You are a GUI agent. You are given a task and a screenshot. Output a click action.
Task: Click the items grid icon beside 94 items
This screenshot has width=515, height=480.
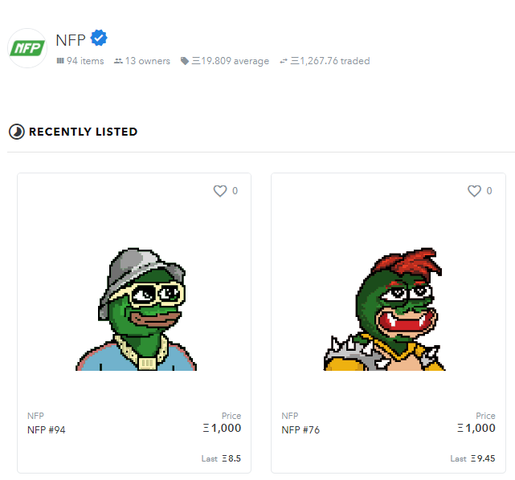(60, 61)
